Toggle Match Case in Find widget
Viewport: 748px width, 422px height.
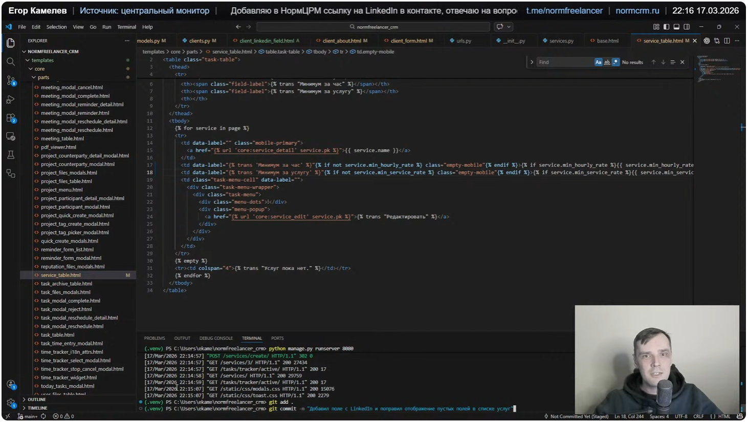pos(598,62)
